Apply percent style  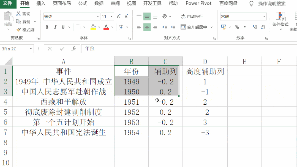pos(237,27)
